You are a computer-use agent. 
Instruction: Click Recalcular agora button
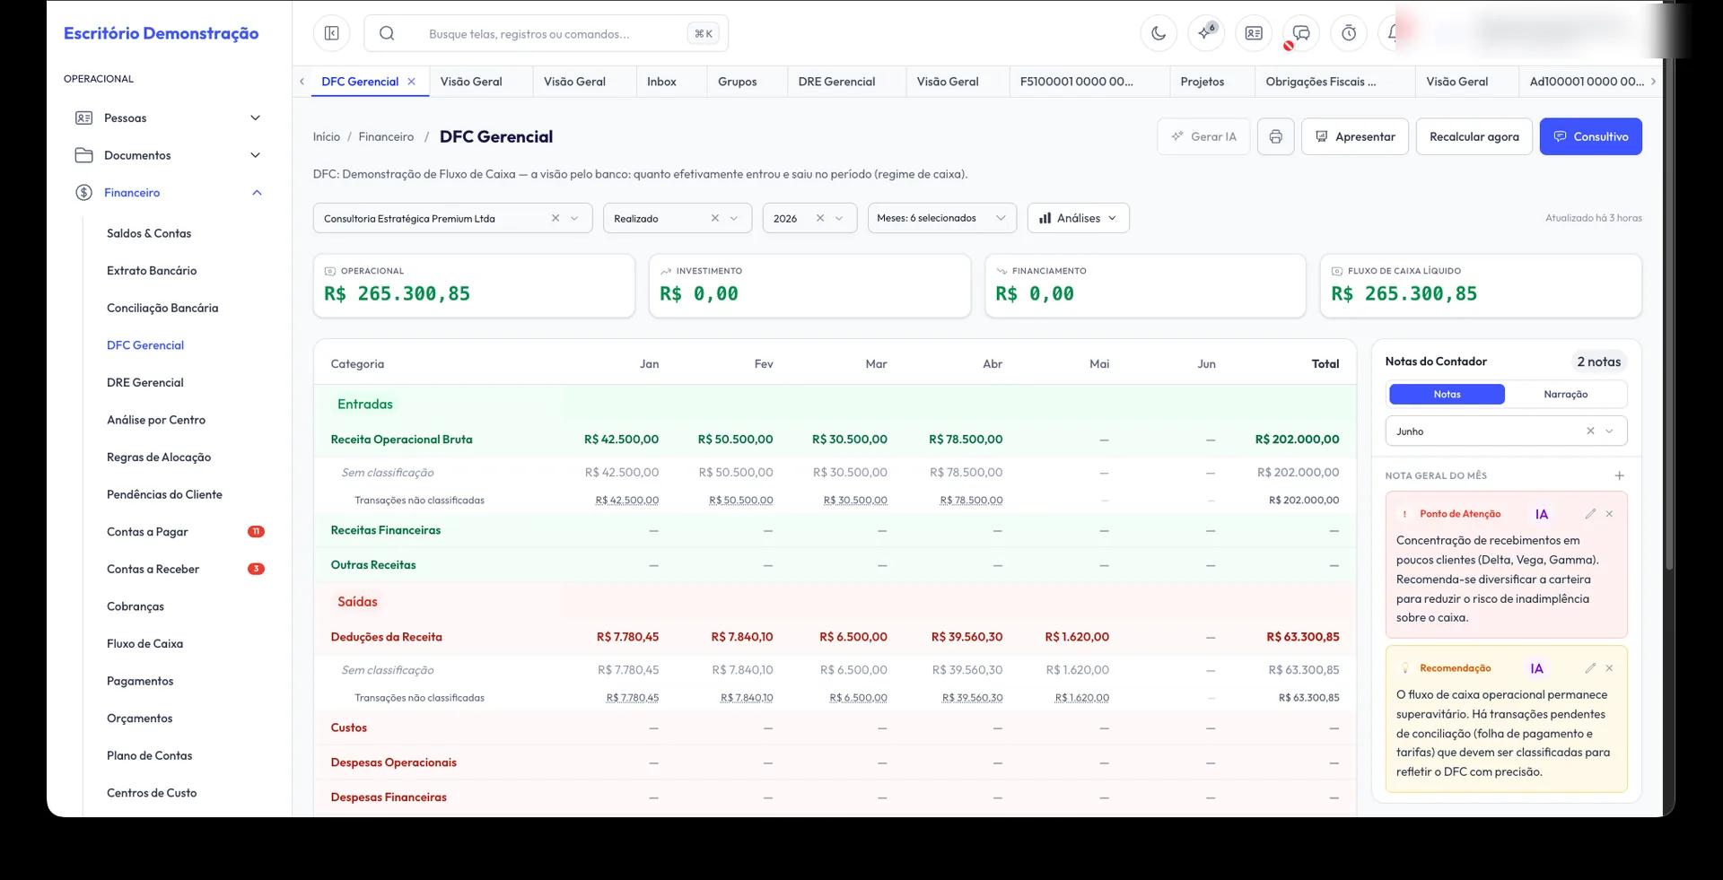1474,136
